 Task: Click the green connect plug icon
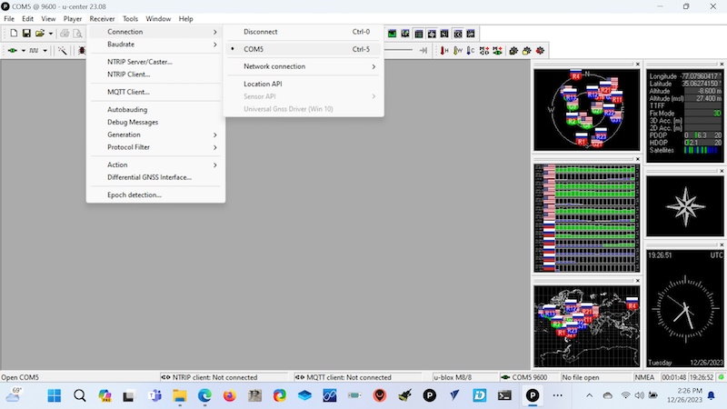(x=15, y=50)
